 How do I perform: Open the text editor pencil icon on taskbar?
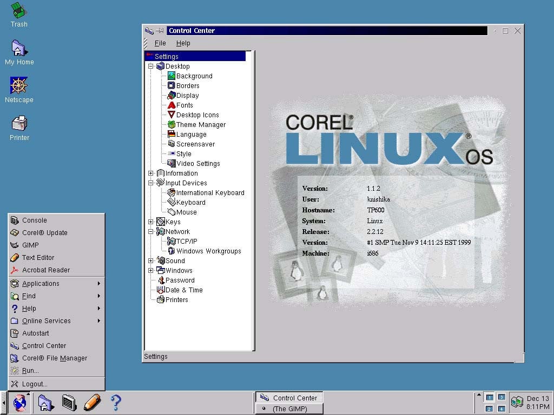[x=92, y=402]
